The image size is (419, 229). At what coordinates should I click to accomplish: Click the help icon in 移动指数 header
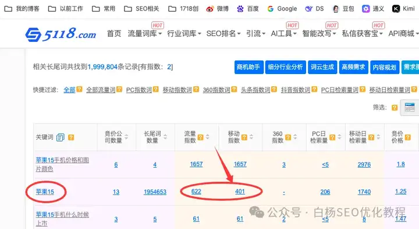tap(244, 138)
